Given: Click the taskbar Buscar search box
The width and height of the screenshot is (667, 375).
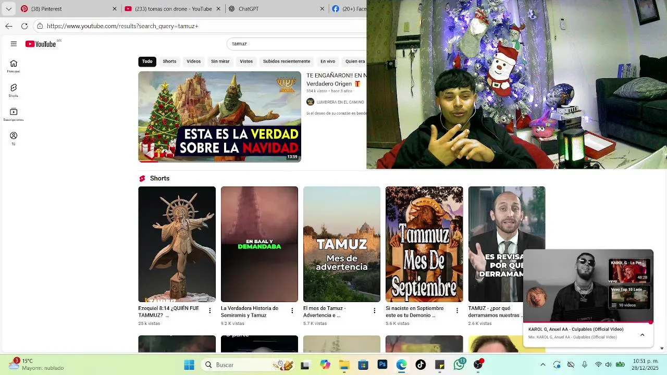Looking at the screenshot, I should tap(248, 365).
